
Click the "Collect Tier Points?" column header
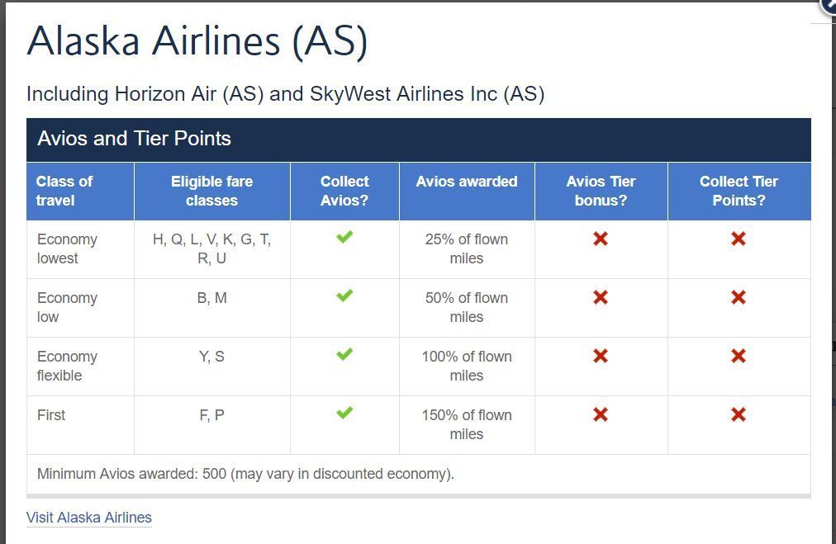click(x=739, y=191)
